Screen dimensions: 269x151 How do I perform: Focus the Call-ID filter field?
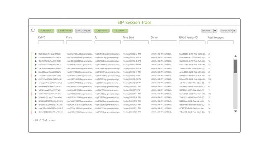[51, 42]
